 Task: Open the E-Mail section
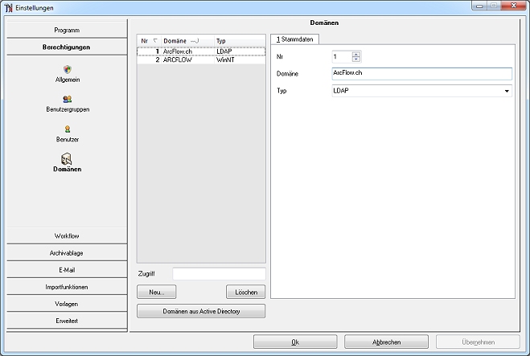click(x=67, y=270)
